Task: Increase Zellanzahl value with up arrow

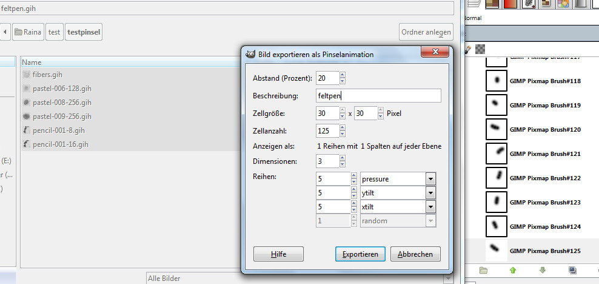Action: click(343, 127)
